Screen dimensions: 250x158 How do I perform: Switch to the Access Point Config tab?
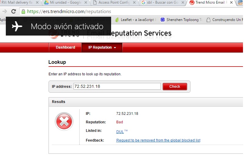point(114,2)
